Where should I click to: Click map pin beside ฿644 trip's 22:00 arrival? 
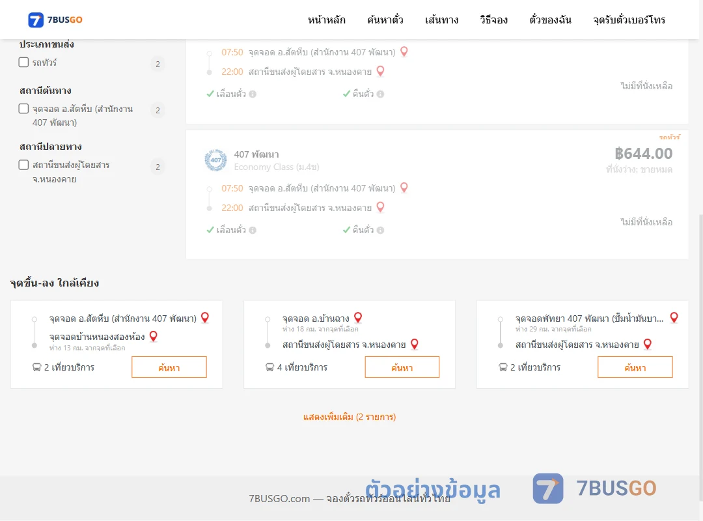[x=380, y=207]
